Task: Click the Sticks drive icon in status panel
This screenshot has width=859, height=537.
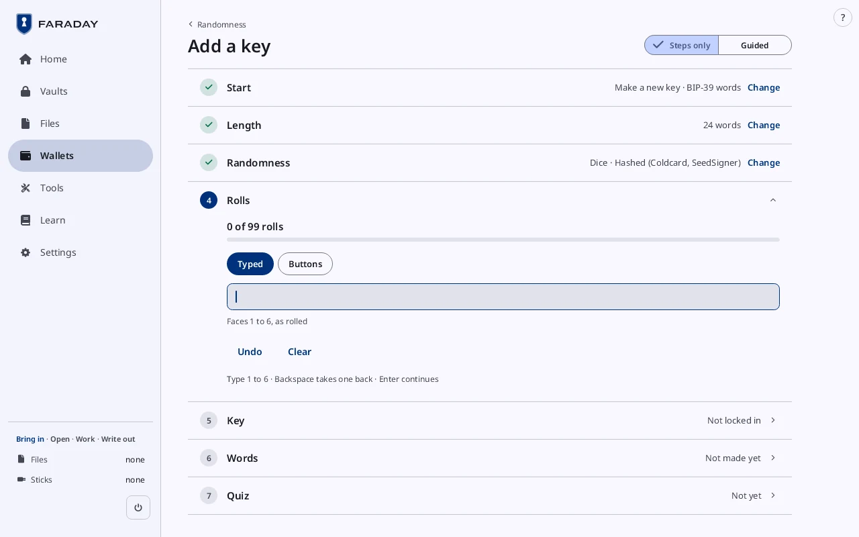Action: click(21, 479)
